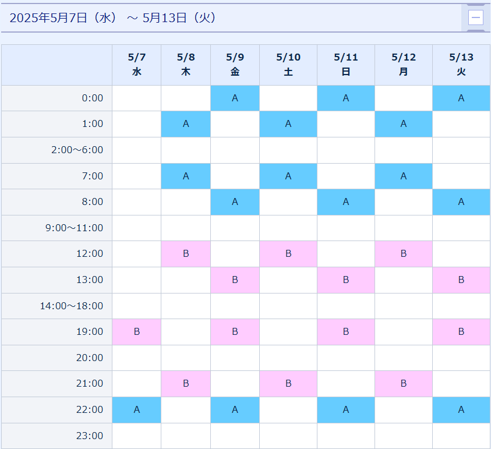This screenshot has width=491, height=449.
Task: Pick the A slot at 7:00 on 5/12
Action: (x=403, y=176)
